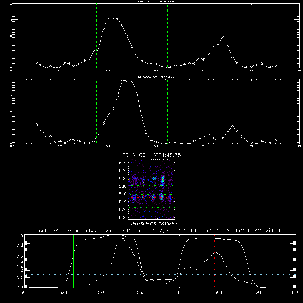Click the '560' y-axis label of spectral image
This screenshot has height=303, width=303.
[123, 194]
